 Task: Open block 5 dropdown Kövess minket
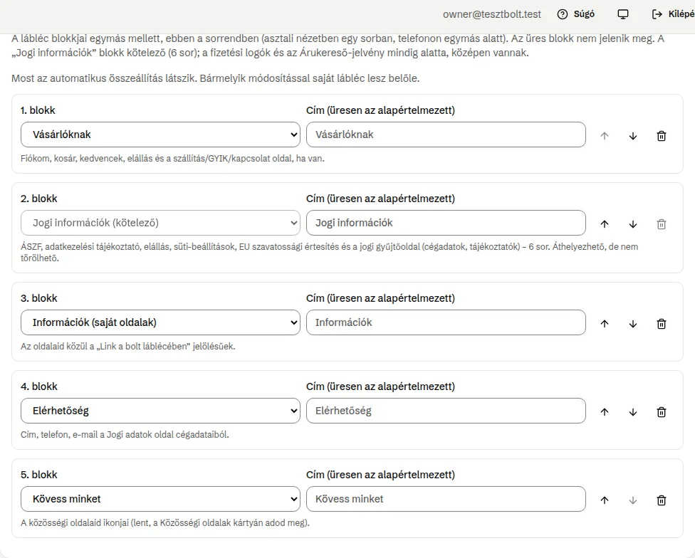click(160, 499)
